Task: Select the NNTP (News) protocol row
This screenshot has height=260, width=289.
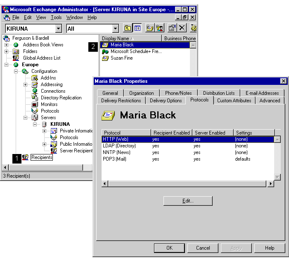Action: tap(187, 152)
